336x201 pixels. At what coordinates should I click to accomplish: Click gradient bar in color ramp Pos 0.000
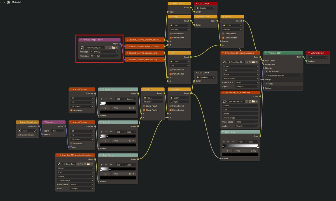241,146
